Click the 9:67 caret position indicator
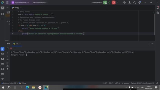Screen dimensions: 160x90 click(x=105, y=83)
